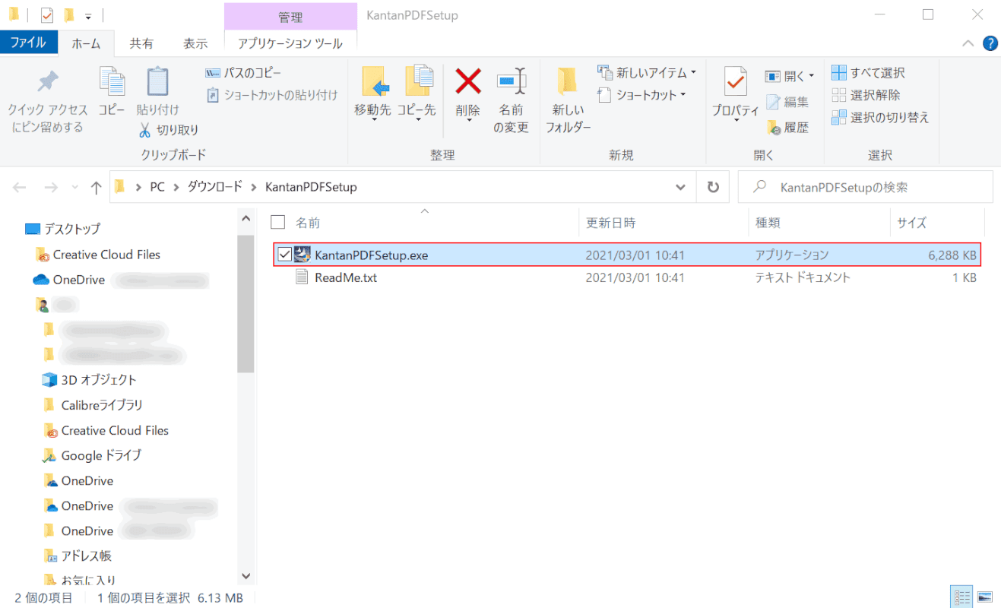Switch to Large icons view in status bar
This screenshot has width=1001, height=608.
coord(984,597)
